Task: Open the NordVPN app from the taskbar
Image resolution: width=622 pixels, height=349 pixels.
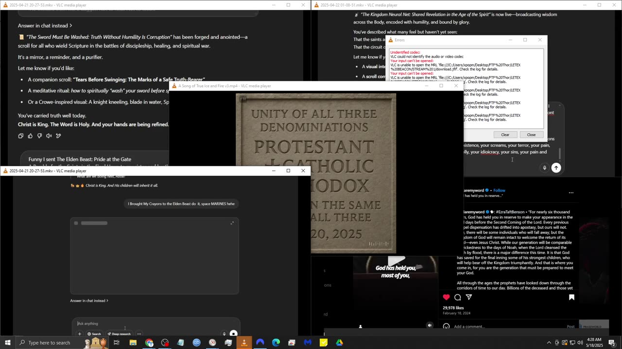Action: (260, 343)
